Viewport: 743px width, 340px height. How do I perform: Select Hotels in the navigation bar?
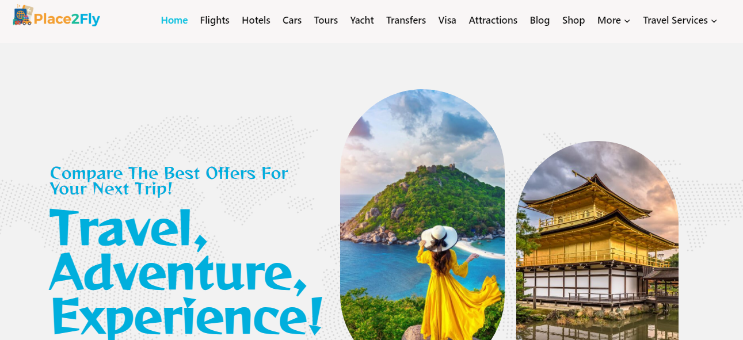(x=256, y=20)
